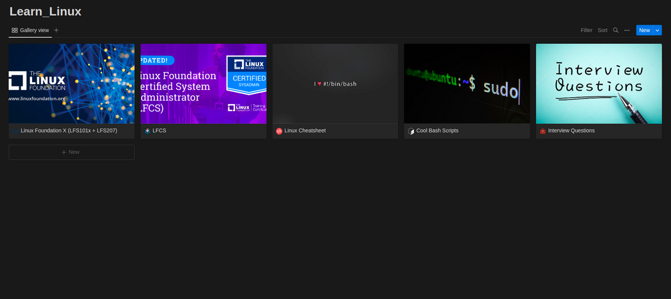
Task: Add a new view with plus icon
Action: pos(57,30)
